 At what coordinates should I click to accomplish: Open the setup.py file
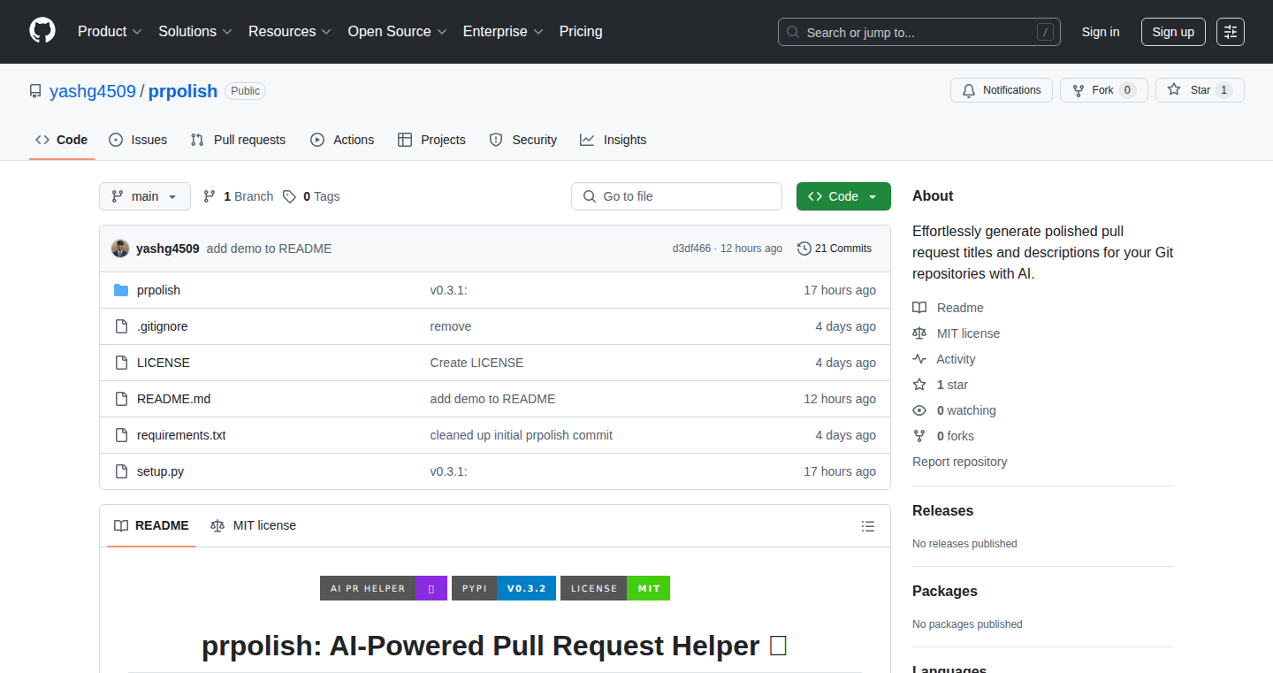[161, 471]
